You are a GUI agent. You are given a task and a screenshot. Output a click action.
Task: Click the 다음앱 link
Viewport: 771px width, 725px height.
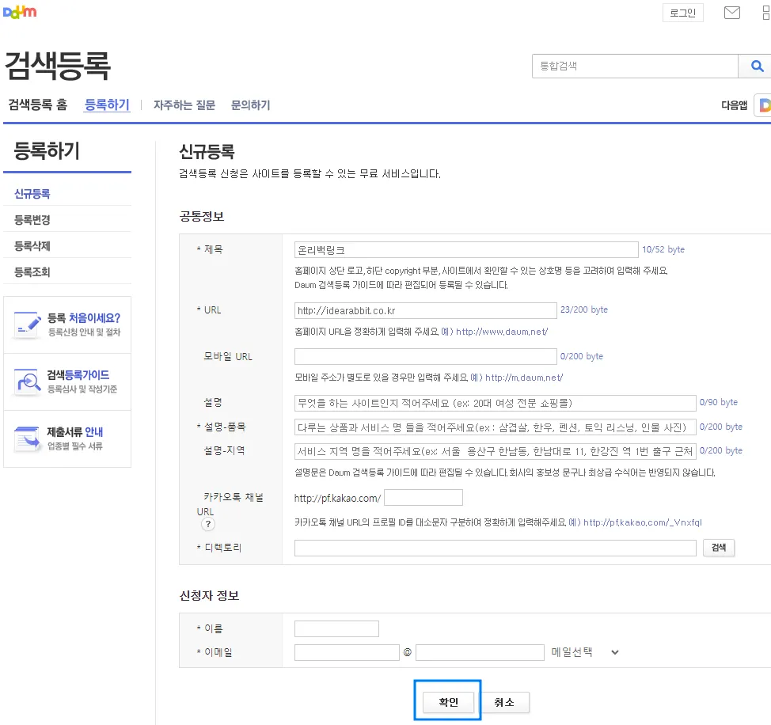734,105
